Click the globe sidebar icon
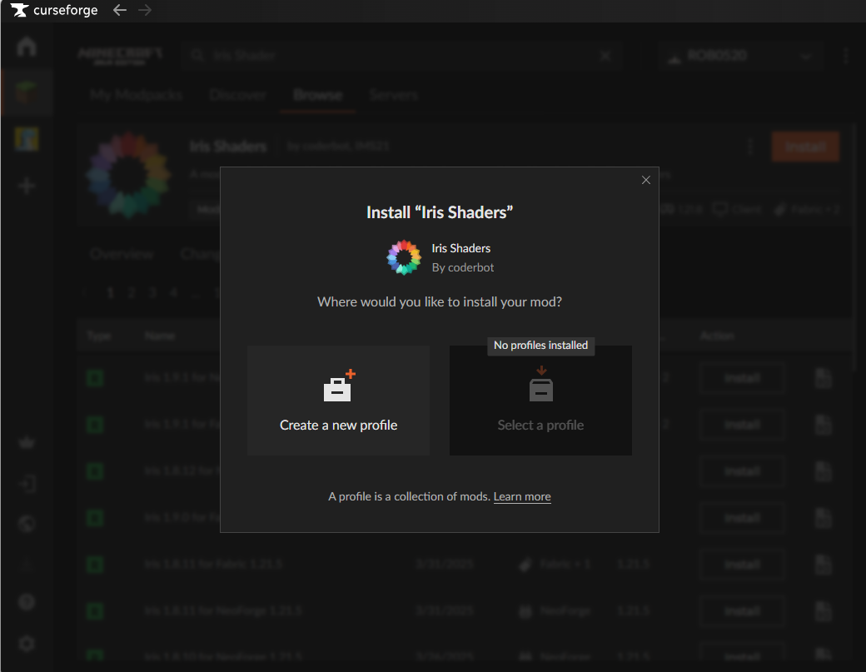The width and height of the screenshot is (866, 672). click(27, 524)
